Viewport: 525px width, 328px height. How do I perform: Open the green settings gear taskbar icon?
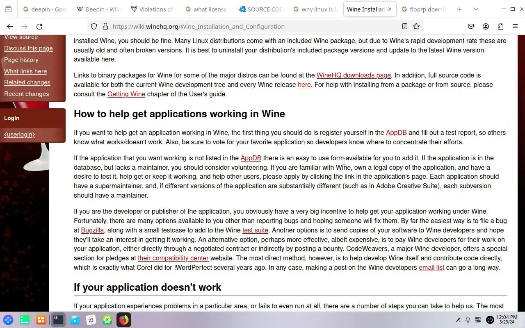click(107, 320)
